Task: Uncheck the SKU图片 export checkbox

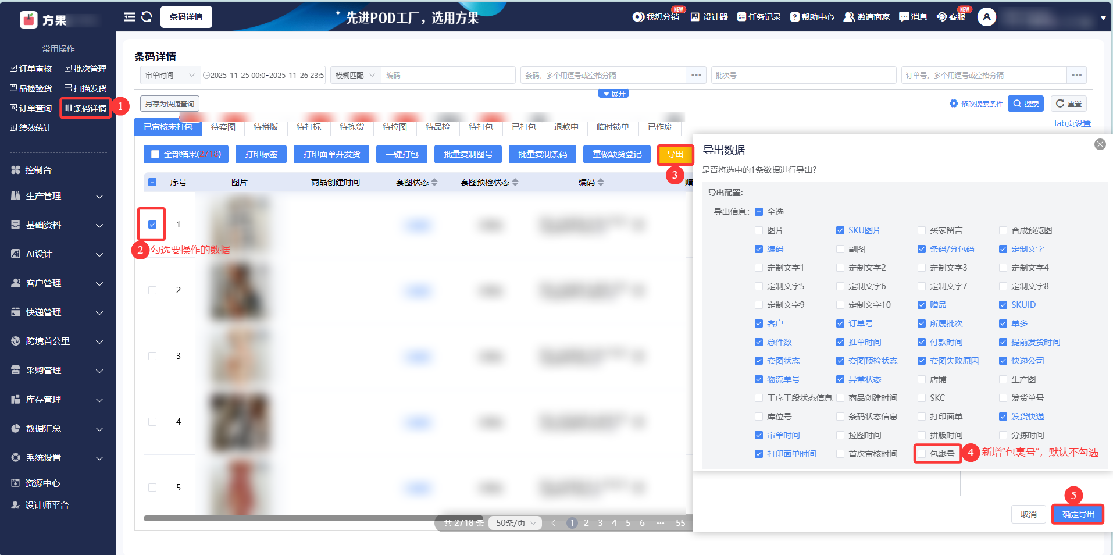Action: click(x=840, y=230)
